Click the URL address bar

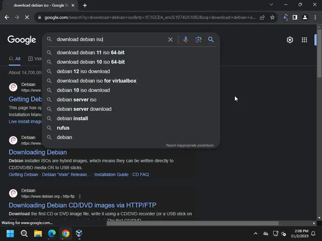pos(150,18)
